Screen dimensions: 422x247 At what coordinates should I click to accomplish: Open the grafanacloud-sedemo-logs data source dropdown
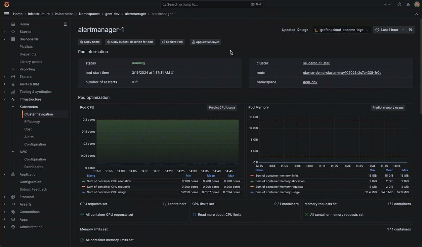(x=341, y=30)
